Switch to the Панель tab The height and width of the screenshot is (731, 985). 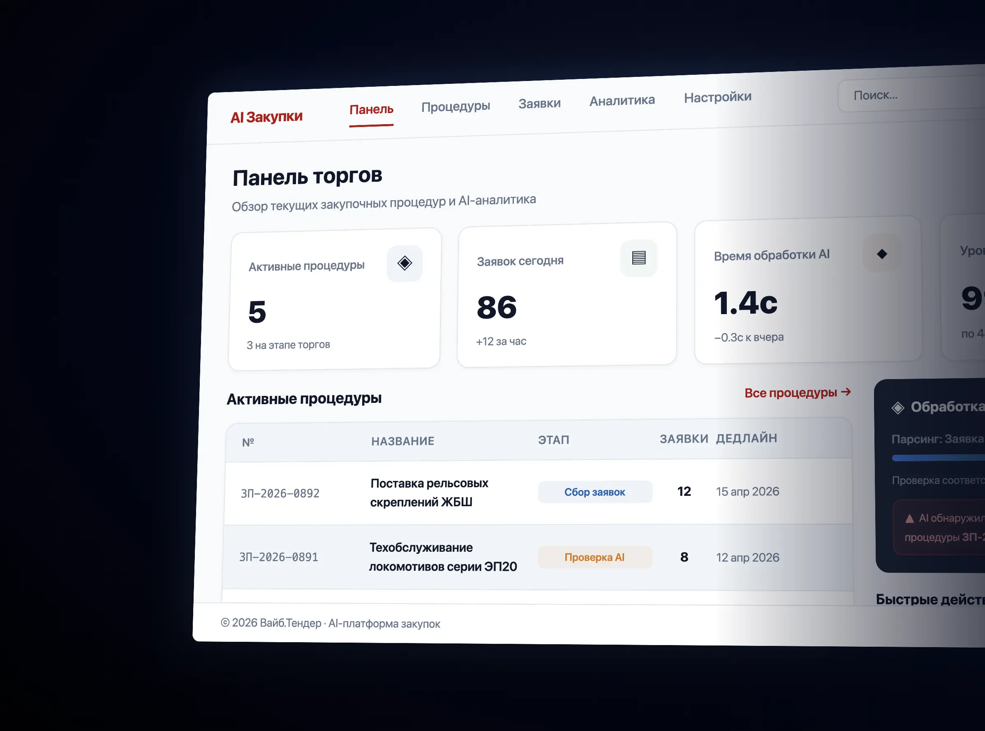click(371, 109)
